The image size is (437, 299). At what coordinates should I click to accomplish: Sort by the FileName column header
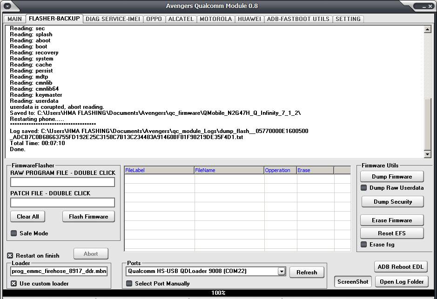click(229, 170)
